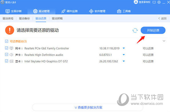The image size is (170, 112).
Task: Click the 工具箱 toolbox icon
Action: point(119,11)
